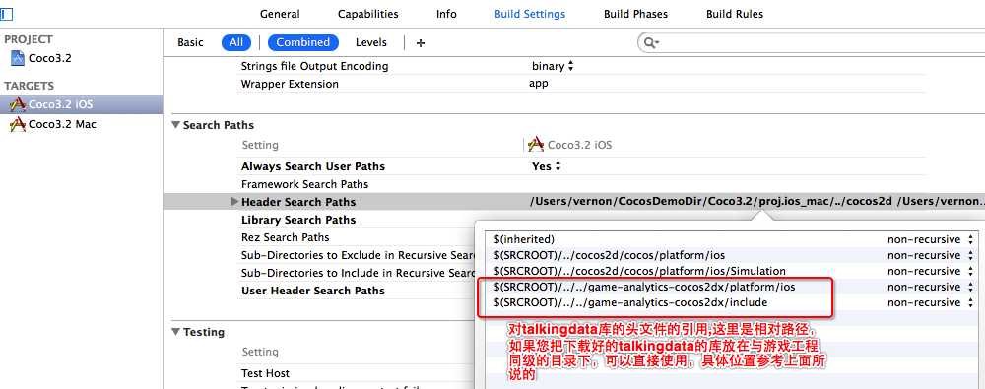The width and height of the screenshot is (985, 389).
Task: Open the Always Search User Paths Yes dropdown
Action: tap(546, 166)
